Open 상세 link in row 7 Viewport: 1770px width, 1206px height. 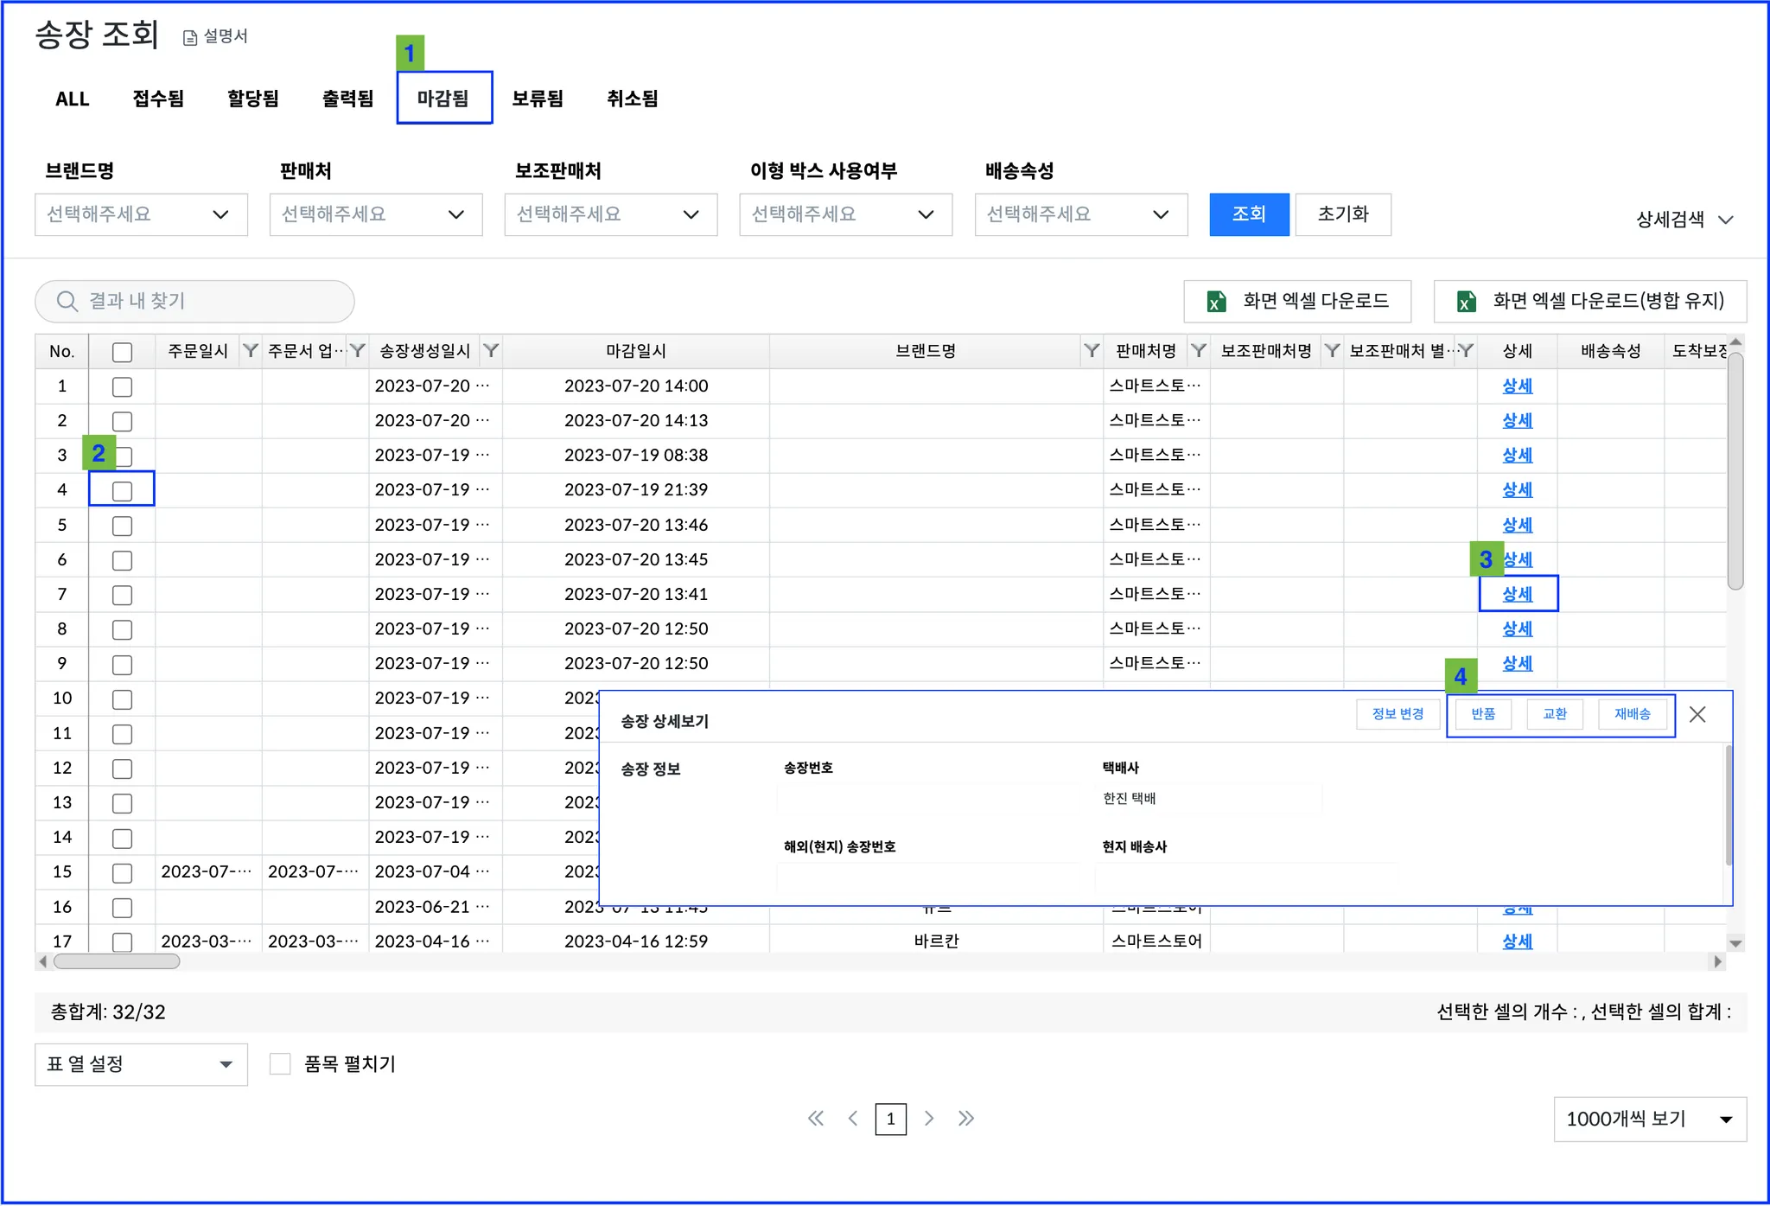pyautogui.click(x=1517, y=594)
